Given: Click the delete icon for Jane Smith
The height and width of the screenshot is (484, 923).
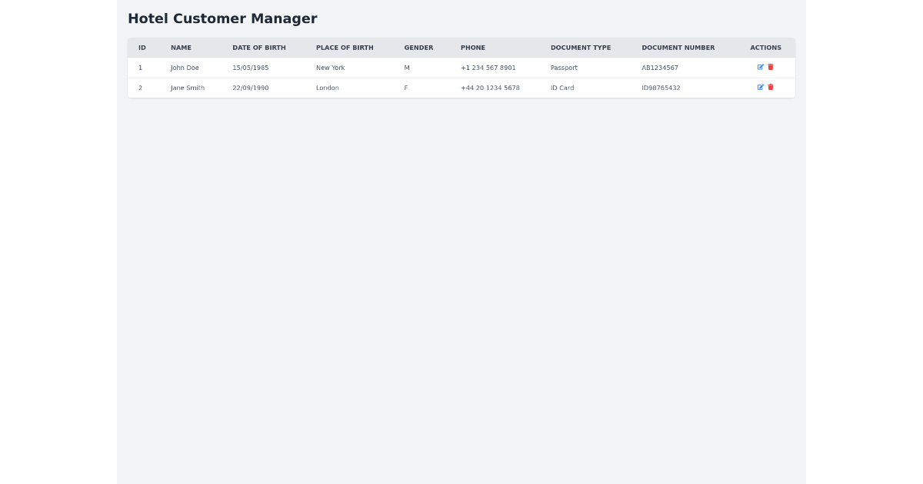Looking at the screenshot, I should click(x=770, y=87).
